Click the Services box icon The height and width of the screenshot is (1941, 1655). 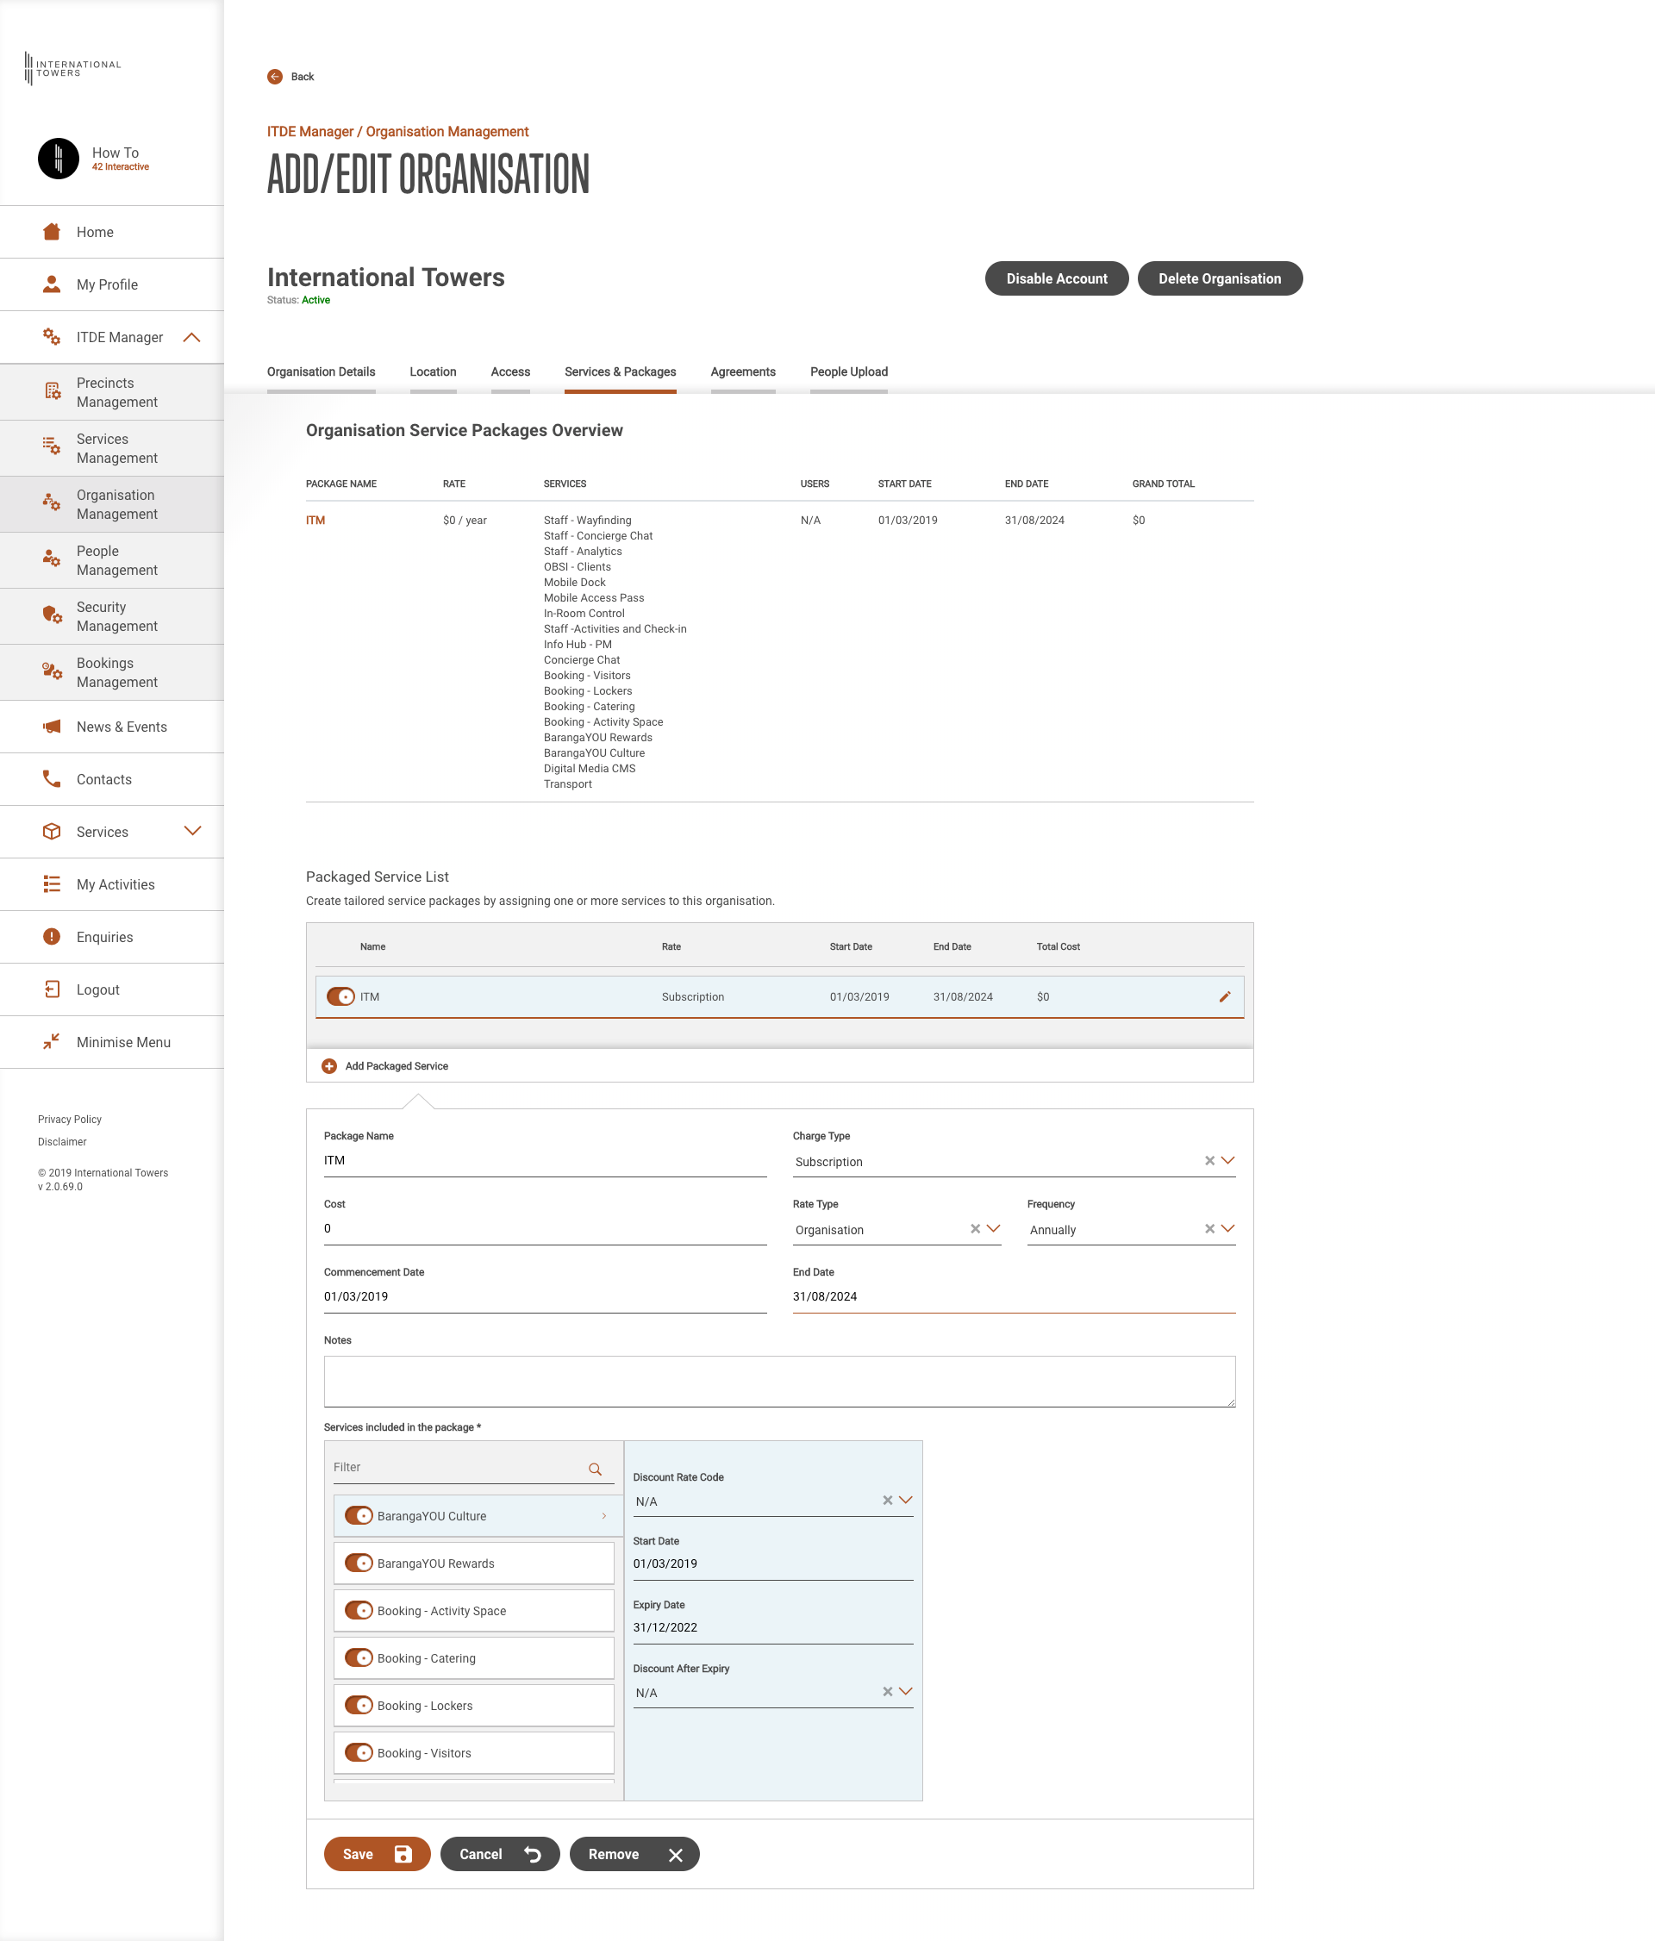(x=52, y=831)
